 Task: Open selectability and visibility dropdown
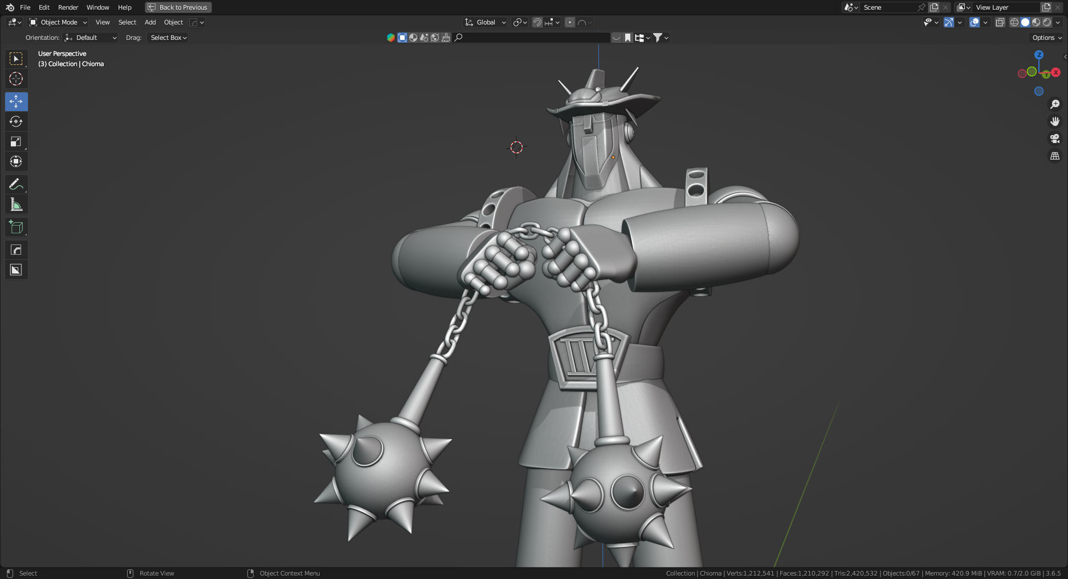931,22
